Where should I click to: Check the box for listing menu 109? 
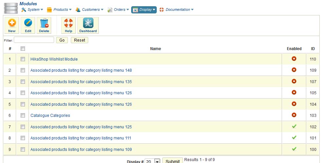23,149
